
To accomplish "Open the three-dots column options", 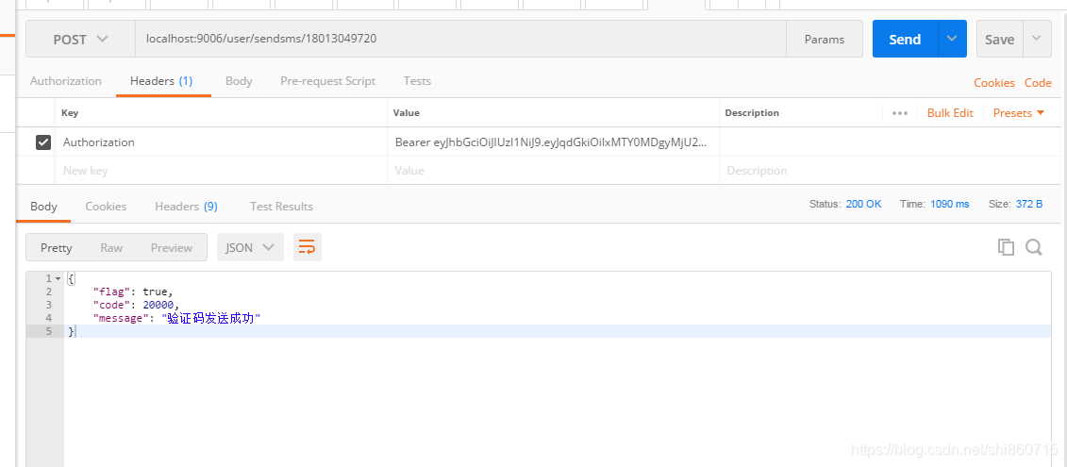I will pyautogui.click(x=900, y=113).
